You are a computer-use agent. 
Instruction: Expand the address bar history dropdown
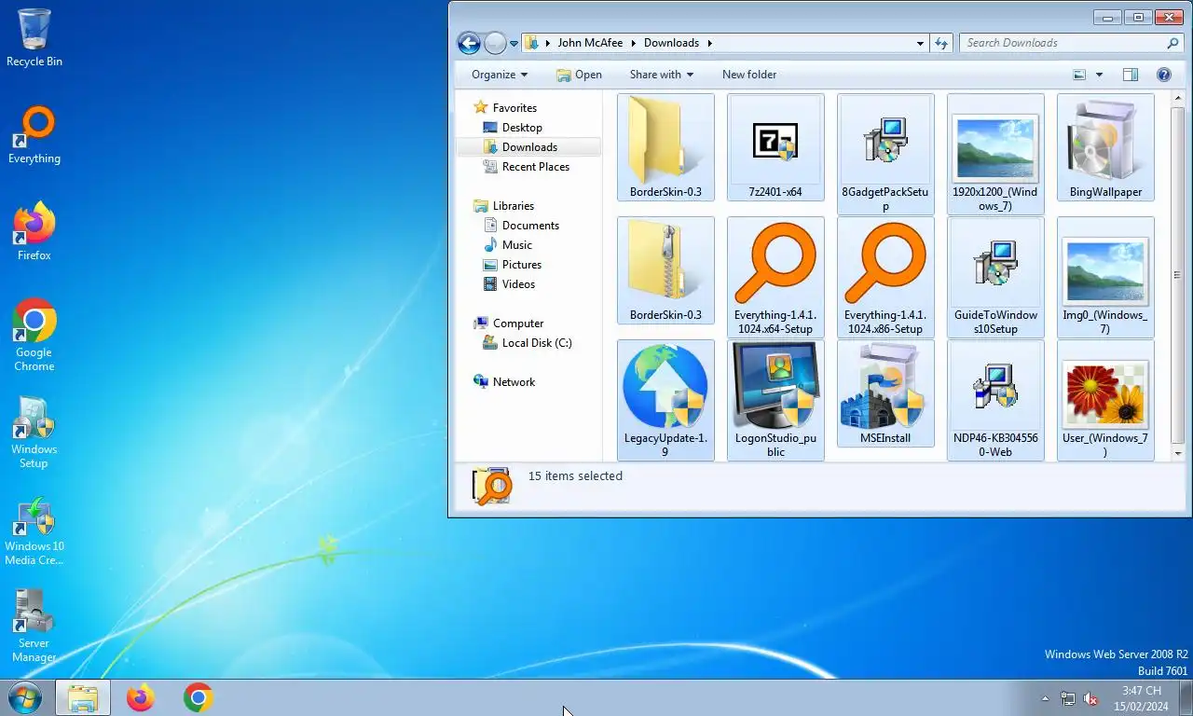920,43
